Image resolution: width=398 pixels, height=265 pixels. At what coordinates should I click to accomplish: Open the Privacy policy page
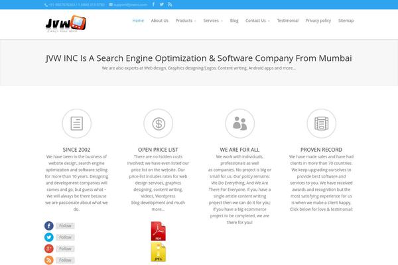click(318, 21)
